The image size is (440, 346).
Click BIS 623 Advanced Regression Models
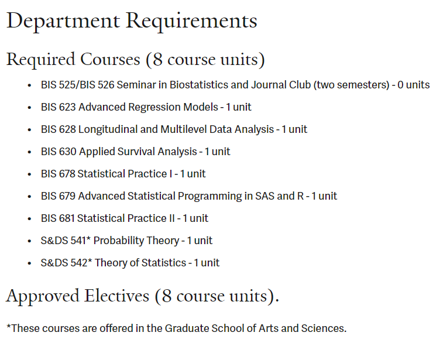146,107
